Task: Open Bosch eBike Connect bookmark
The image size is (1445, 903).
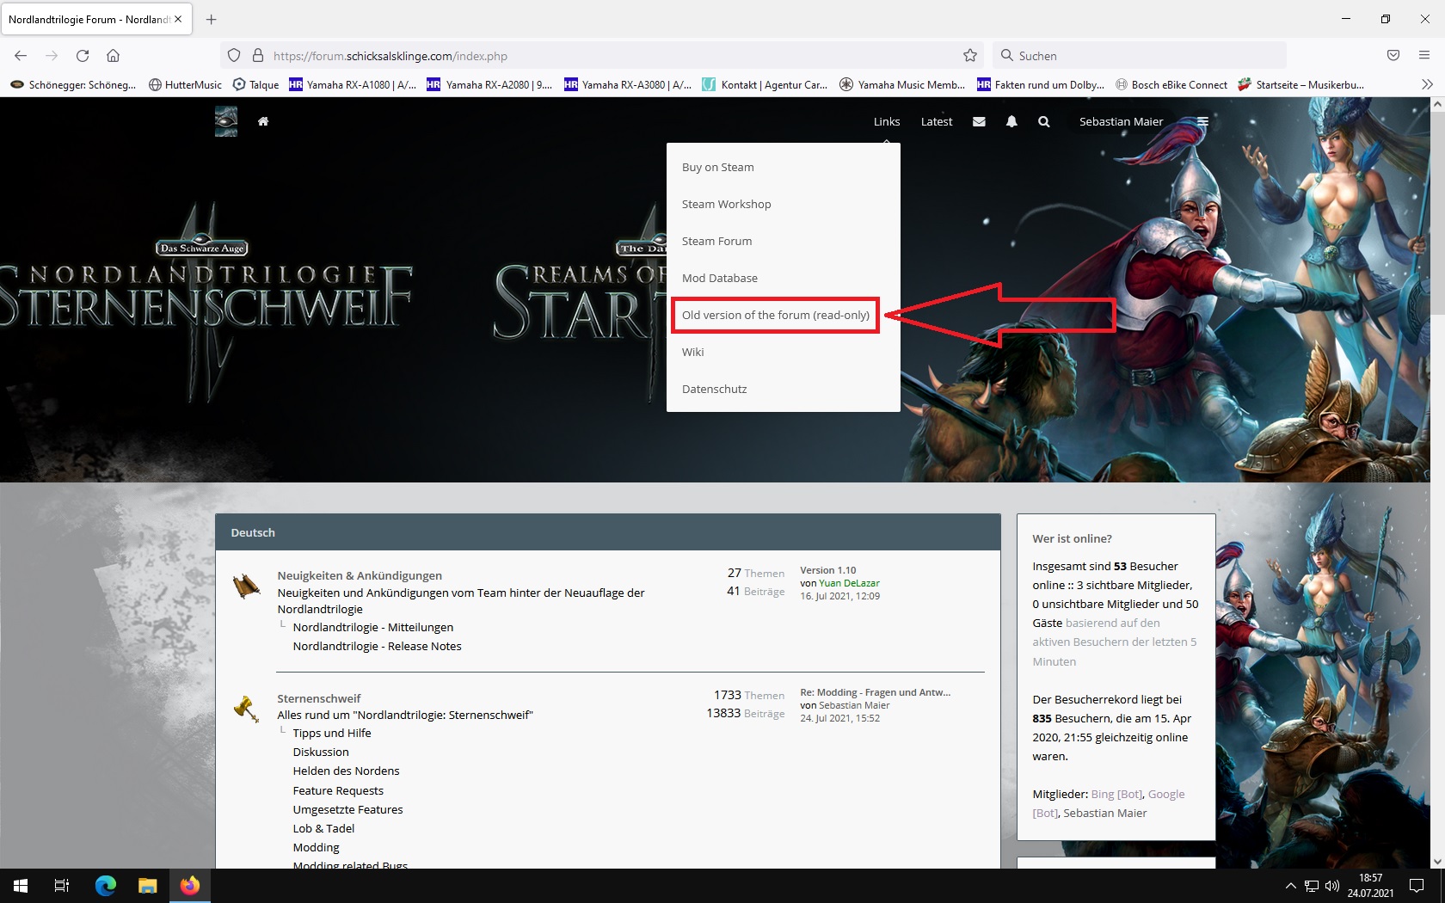Action: click(x=1171, y=84)
